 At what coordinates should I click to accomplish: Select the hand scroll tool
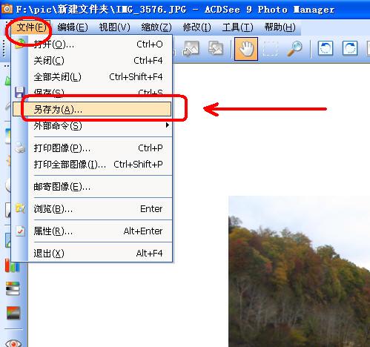(246, 49)
